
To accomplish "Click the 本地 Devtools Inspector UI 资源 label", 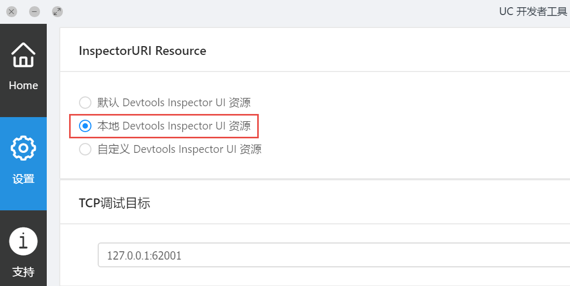I will (174, 126).
